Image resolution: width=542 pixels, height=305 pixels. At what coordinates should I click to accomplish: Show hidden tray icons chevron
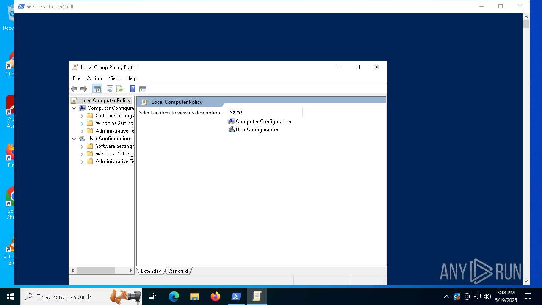pos(446,297)
